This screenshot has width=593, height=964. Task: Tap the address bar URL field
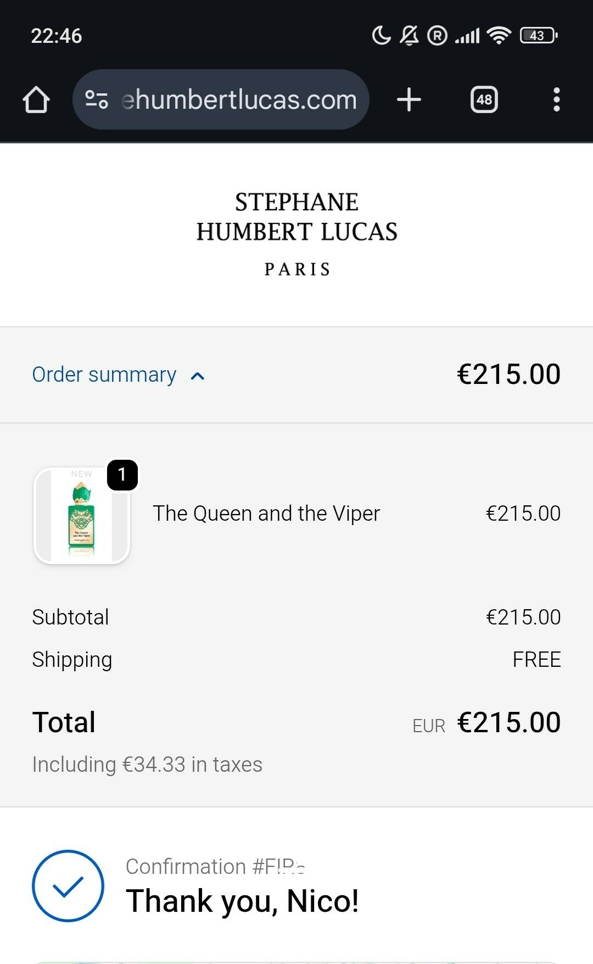[x=239, y=100]
